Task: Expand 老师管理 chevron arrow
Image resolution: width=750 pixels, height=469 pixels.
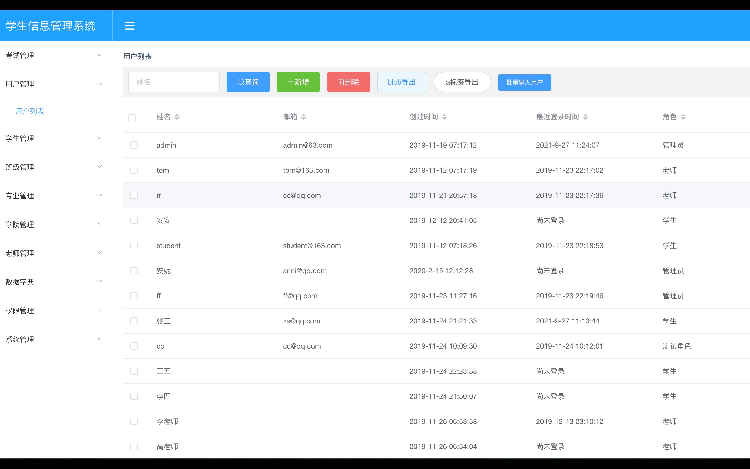Action: (99, 253)
